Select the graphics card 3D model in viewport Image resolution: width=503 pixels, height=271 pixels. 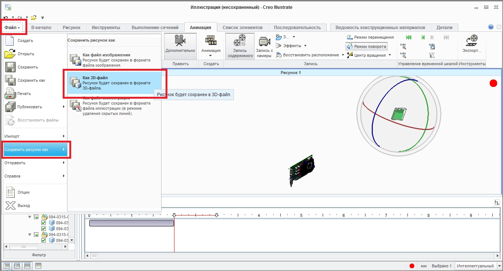(x=301, y=170)
